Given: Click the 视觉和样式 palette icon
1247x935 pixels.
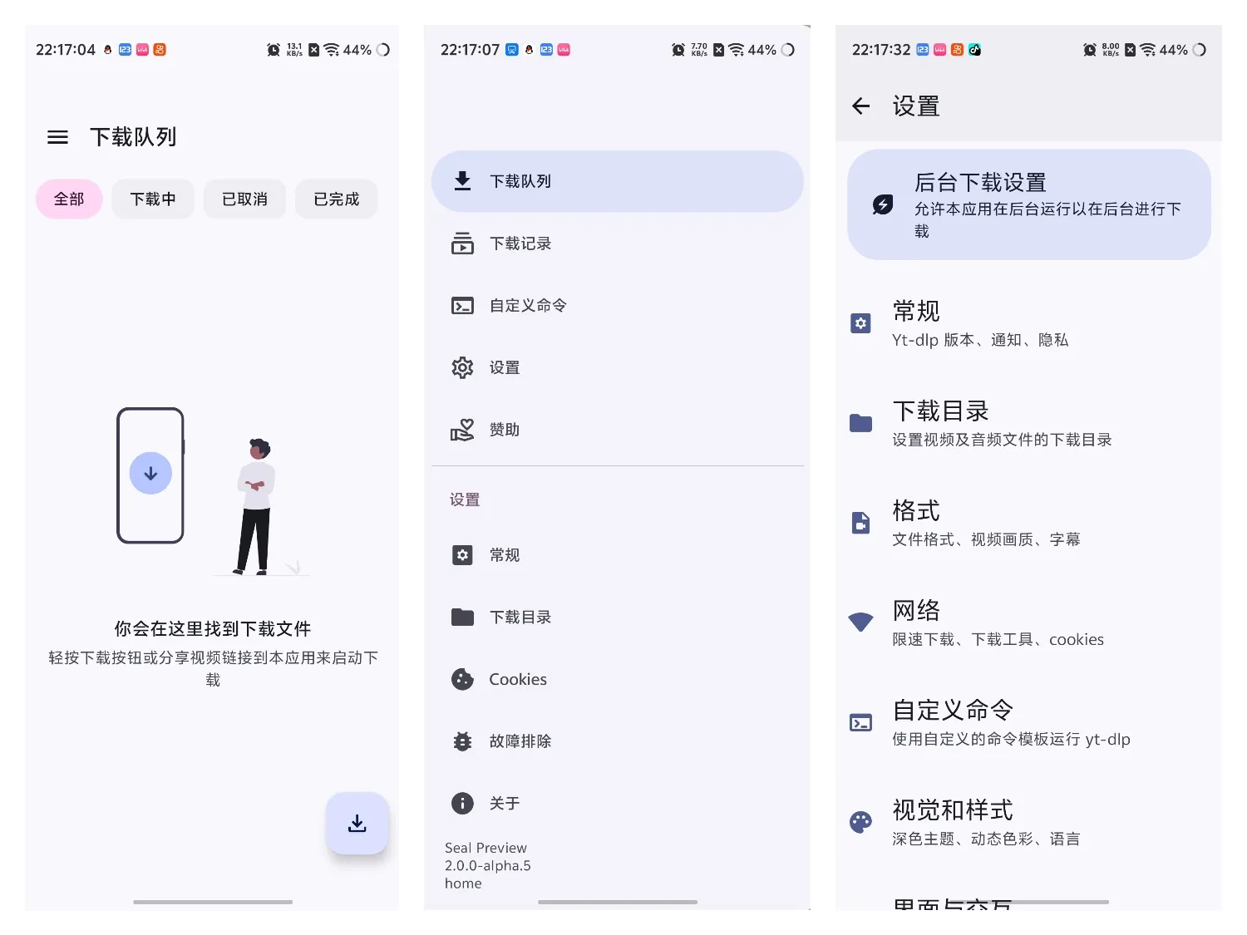Looking at the screenshot, I should pos(861,822).
